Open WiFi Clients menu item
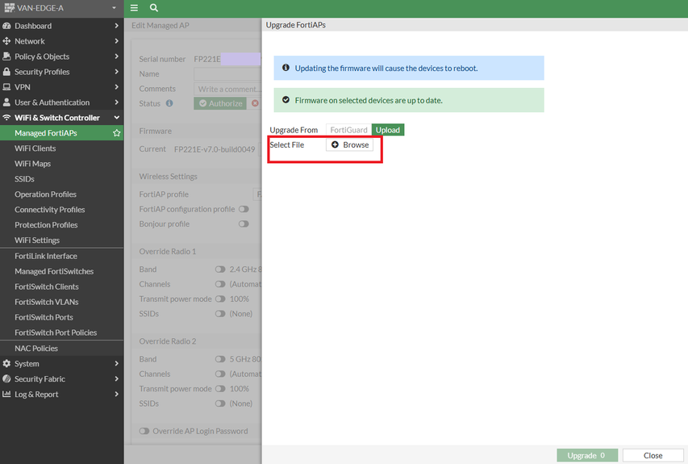Image resolution: width=688 pixels, height=464 pixels. tap(61, 148)
